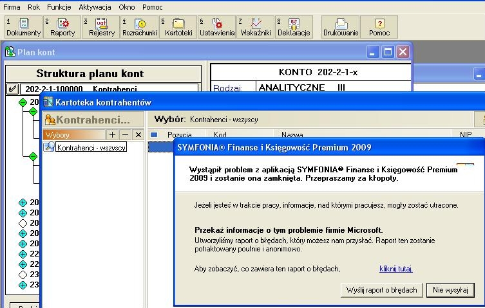The height and width of the screenshot is (308, 485).
Task: Open the Okno menu
Action: click(x=127, y=7)
